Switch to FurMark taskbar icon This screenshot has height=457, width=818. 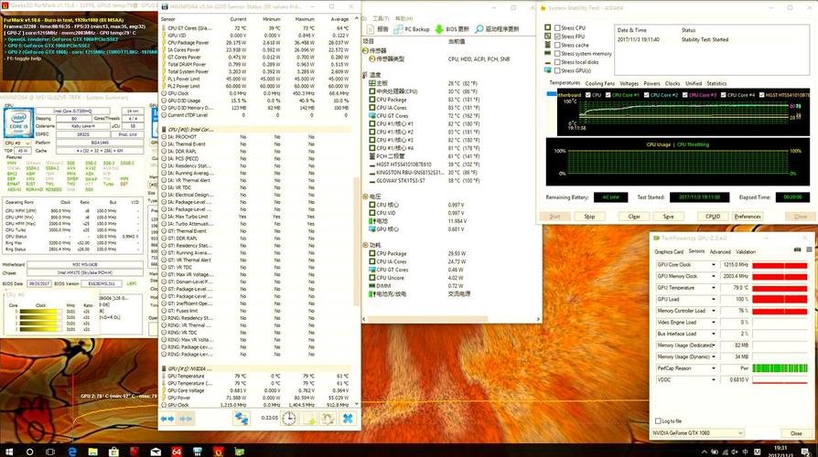pos(218,452)
